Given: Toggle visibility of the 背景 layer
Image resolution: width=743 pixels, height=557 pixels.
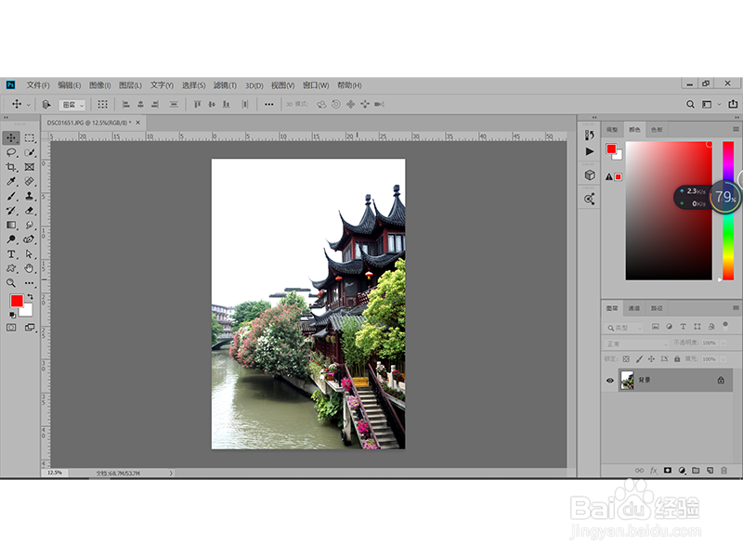Looking at the screenshot, I should (x=610, y=381).
